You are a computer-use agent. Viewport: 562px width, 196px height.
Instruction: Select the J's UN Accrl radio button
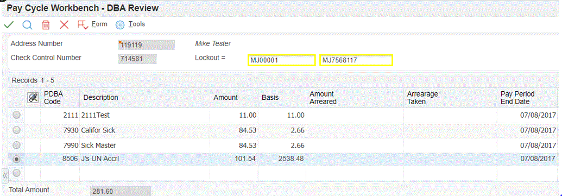point(16,159)
